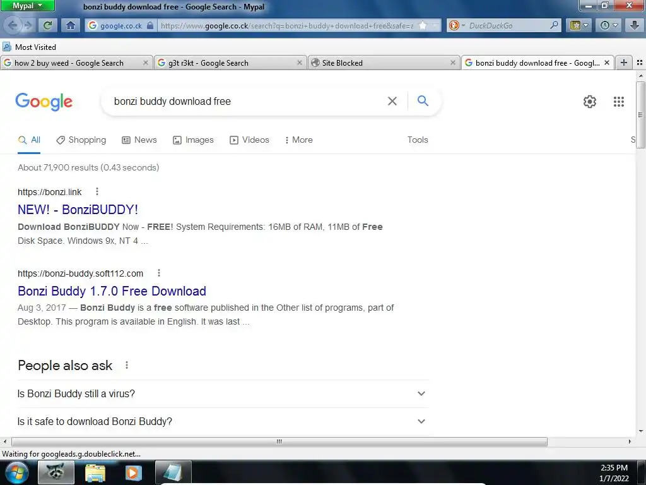Click the scroll down arrow

(x=640, y=431)
